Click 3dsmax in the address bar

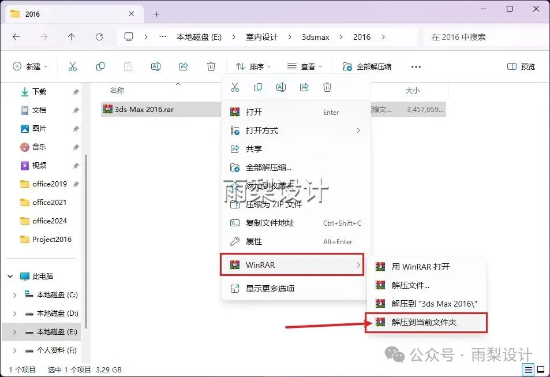[x=315, y=37]
